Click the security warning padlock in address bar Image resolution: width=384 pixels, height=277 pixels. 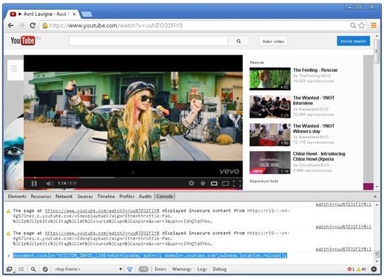point(45,26)
